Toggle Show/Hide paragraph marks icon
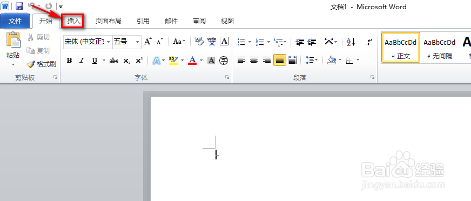Viewport: 471px width, 201px height. click(x=369, y=42)
